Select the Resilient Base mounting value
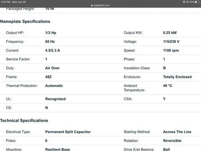Viewport: 201px width, 151px height. coord(58,149)
